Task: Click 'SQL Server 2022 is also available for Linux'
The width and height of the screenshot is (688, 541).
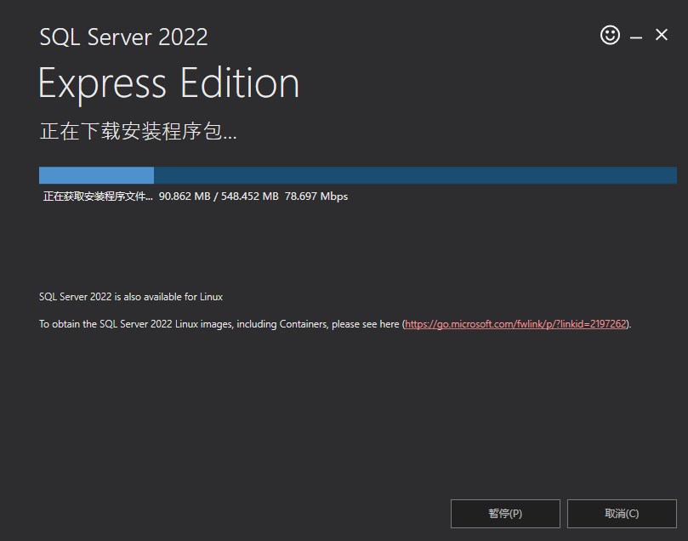Action: 131,297
